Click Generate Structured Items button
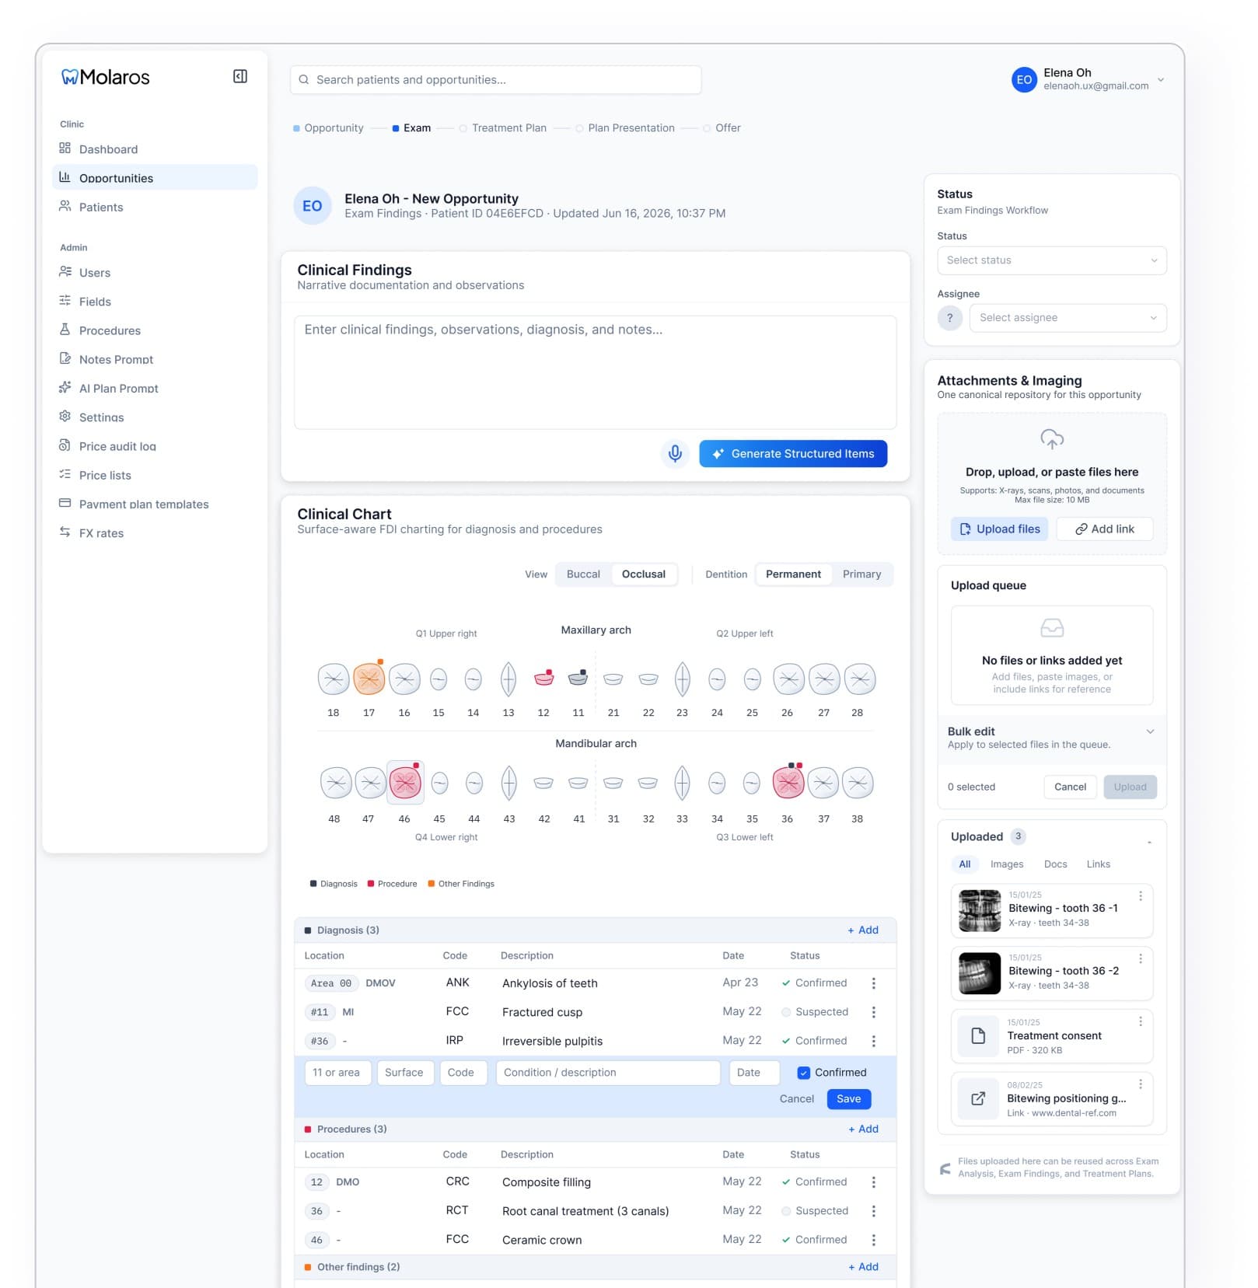The height and width of the screenshot is (1288, 1258). pyautogui.click(x=792, y=453)
